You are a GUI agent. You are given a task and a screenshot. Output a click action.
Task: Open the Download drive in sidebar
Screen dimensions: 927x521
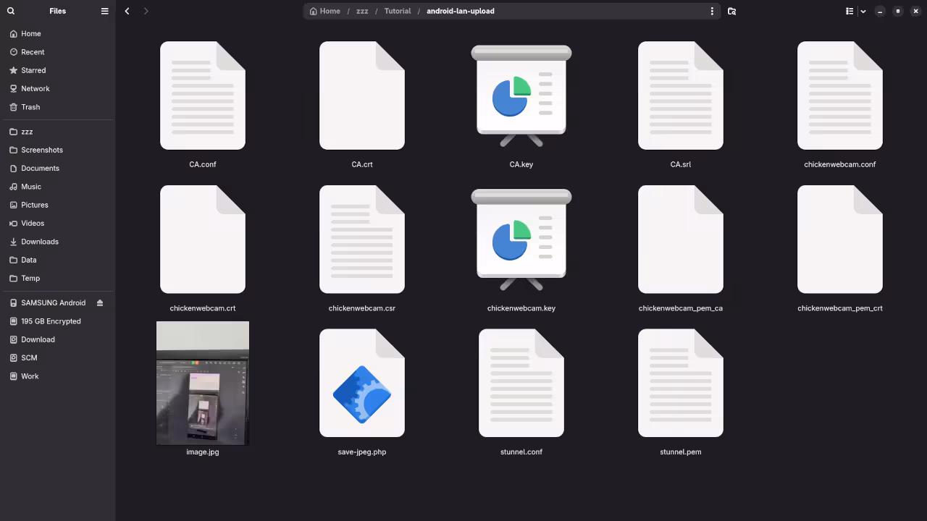click(x=58, y=339)
